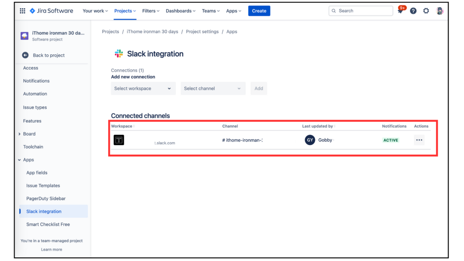Click the Slack logo beside the title
Screen dimensions: 464x261
tap(119, 53)
